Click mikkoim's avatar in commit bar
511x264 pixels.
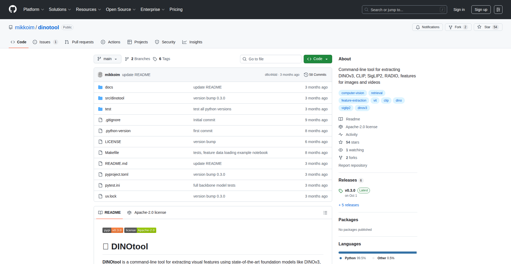(100, 75)
